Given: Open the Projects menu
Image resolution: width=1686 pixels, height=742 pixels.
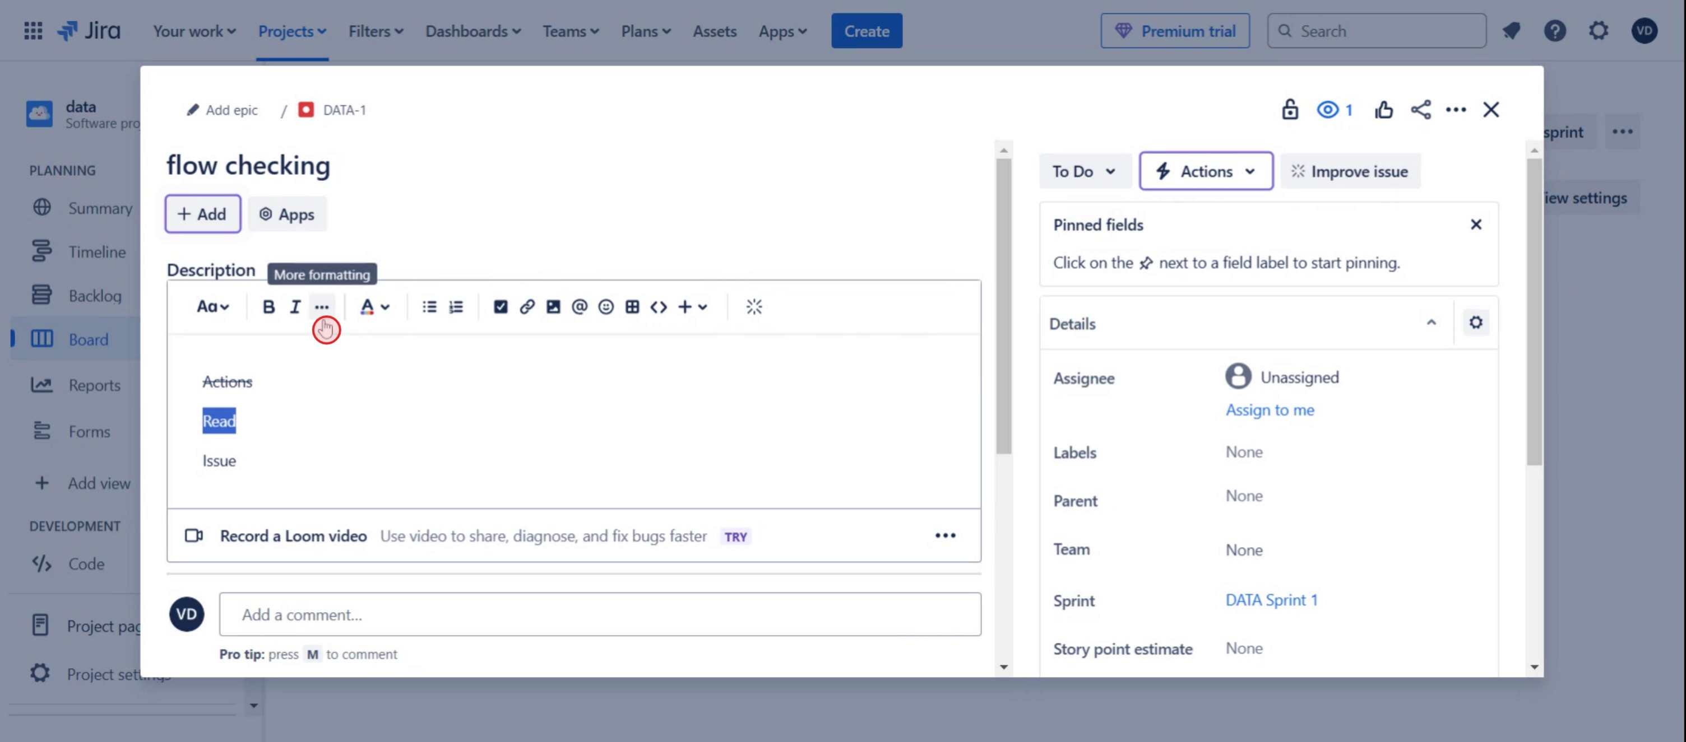Looking at the screenshot, I should coord(292,31).
